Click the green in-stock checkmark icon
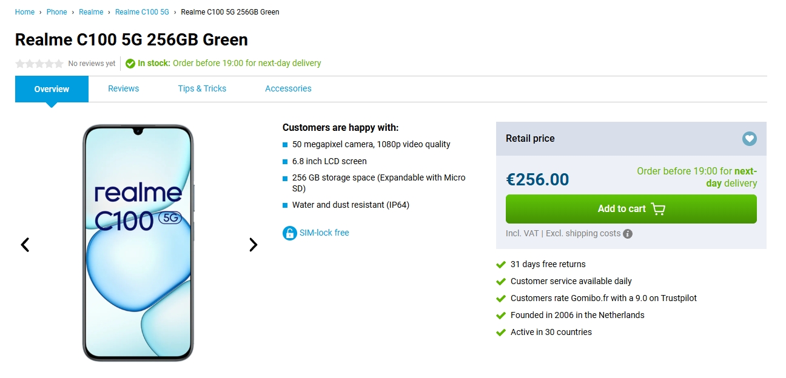This screenshot has width=786, height=378. [130, 64]
